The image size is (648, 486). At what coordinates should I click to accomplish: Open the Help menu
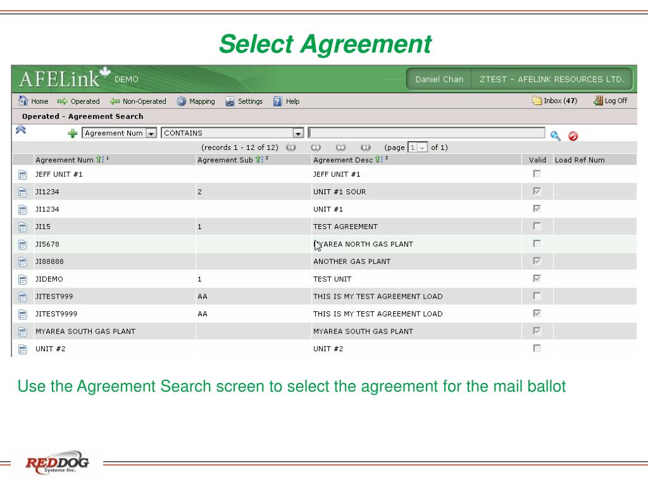click(287, 101)
